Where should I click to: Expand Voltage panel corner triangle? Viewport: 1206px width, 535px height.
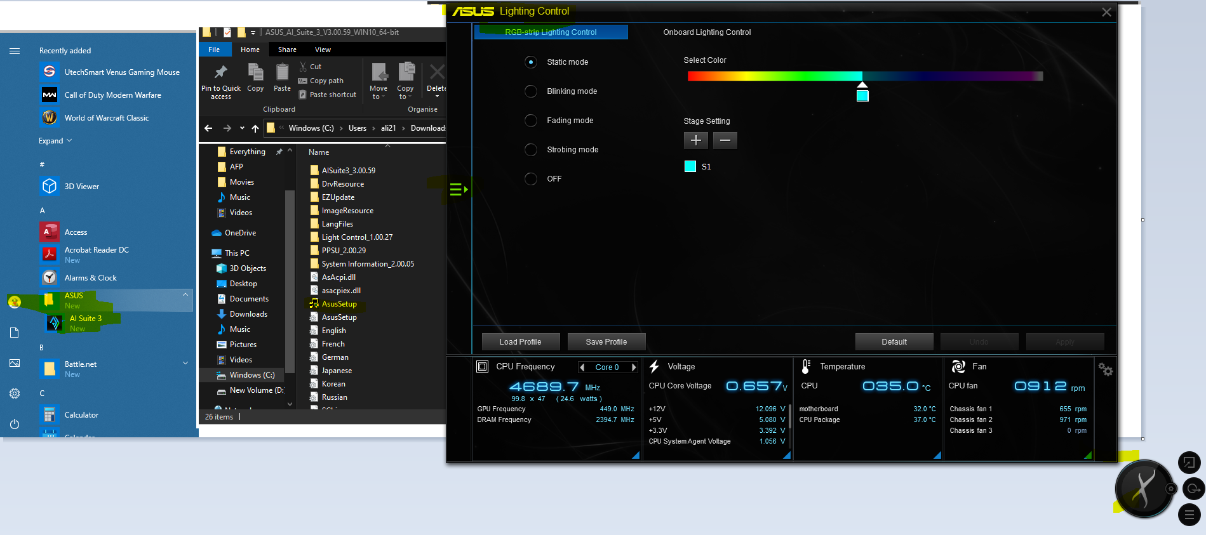pos(787,455)
